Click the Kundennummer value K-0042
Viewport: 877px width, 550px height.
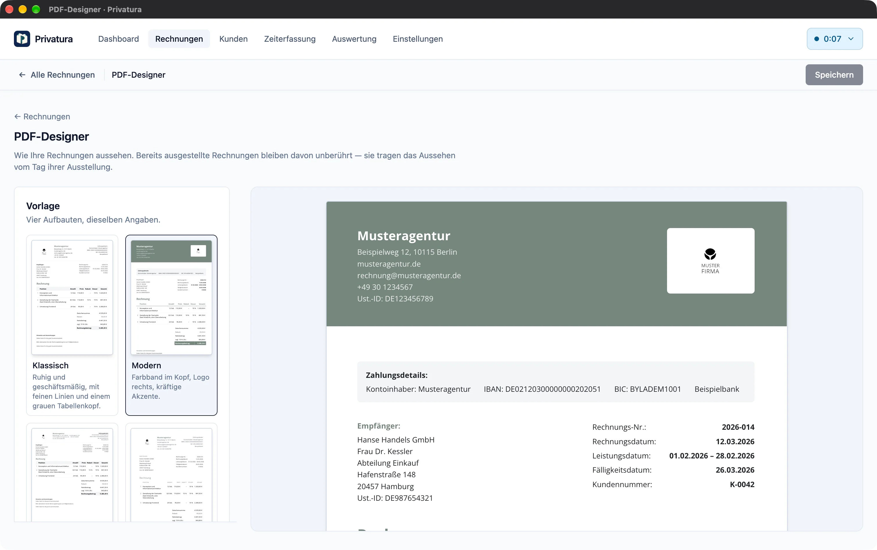(x=742, y=485)
